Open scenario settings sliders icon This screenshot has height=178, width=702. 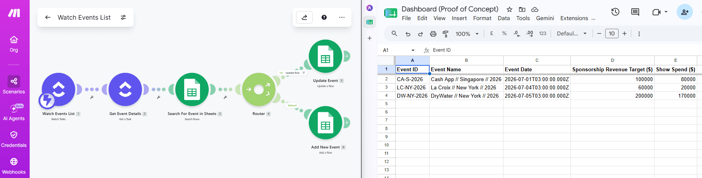123,17
